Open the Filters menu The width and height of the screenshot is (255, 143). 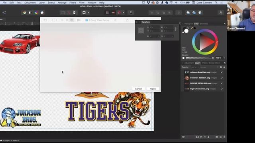point(73,3)
